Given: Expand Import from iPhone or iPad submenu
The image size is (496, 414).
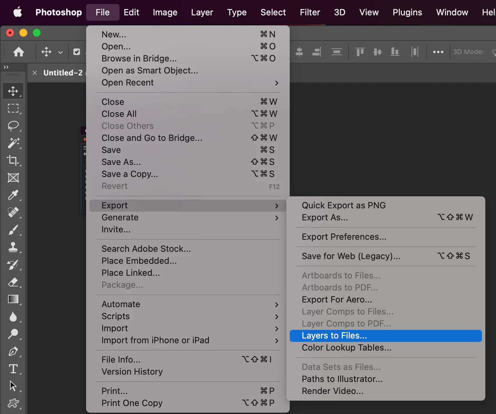Looking at the screenshot, I should (x=188, y=340).
